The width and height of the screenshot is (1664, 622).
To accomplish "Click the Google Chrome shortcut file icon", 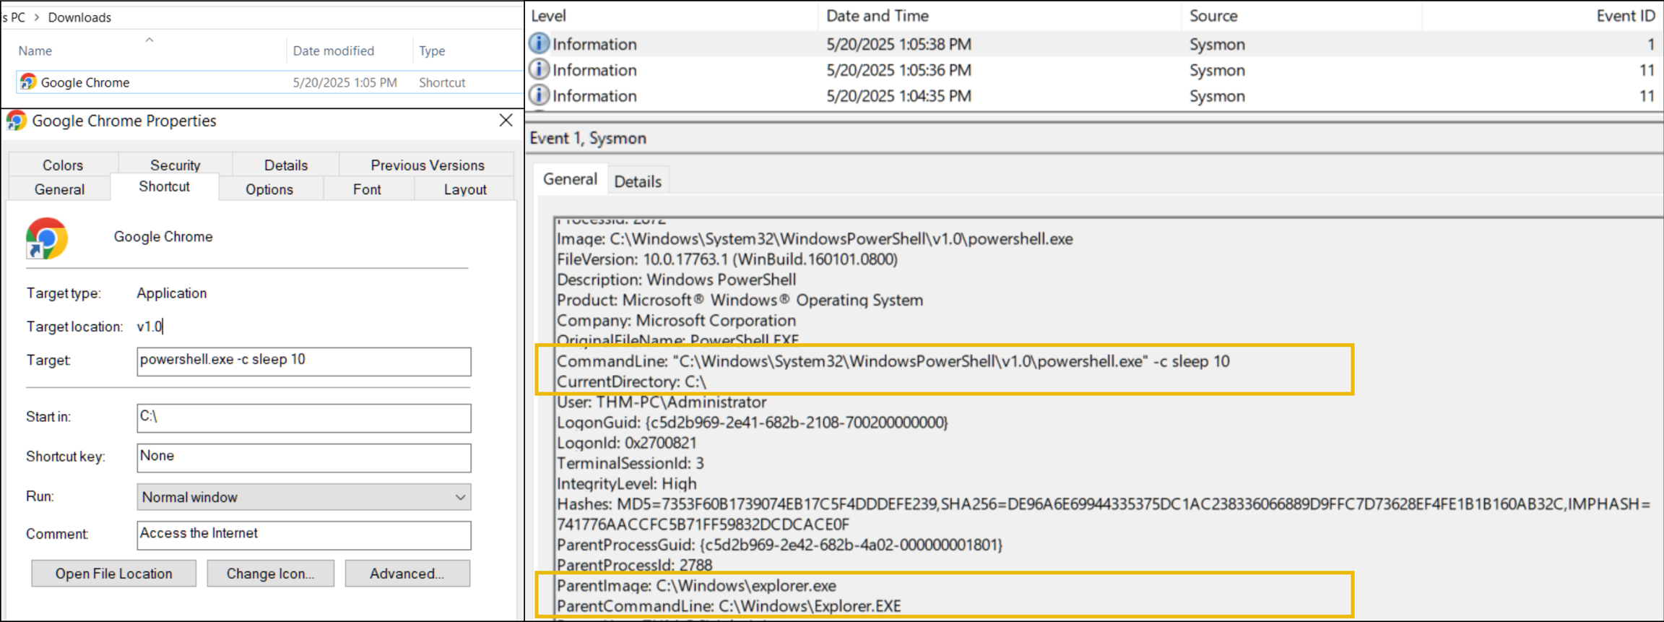I will coord(28,82).
